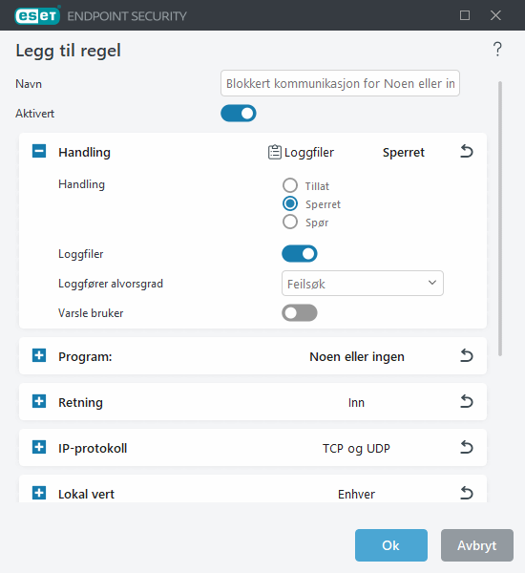The height and width of the screenshot is (573, 525).
Task: Click the Loggfiler clipboard icon in the header
Action: tap(274, 152)
